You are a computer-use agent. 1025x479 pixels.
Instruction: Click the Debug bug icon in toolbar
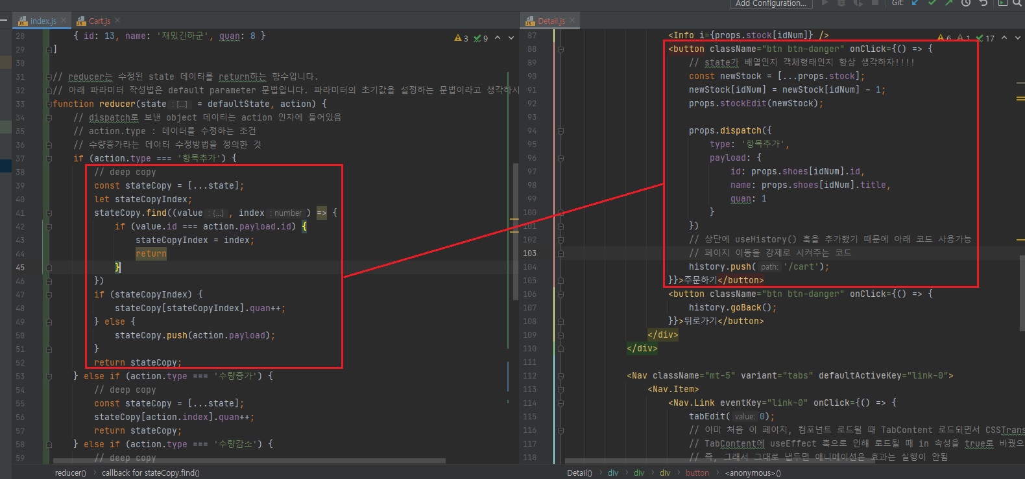pyautogui.click(x=841, y=3)
